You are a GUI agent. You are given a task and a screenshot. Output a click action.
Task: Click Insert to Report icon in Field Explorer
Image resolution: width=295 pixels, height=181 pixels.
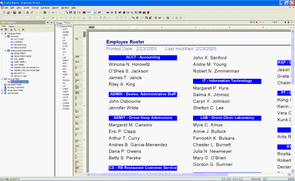coord(2,30)
